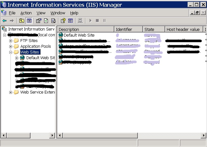Toggle the Show/Hide Action Pane icon
The width and height of the screenshot is (207, 147).
click(x=70, y=21)
